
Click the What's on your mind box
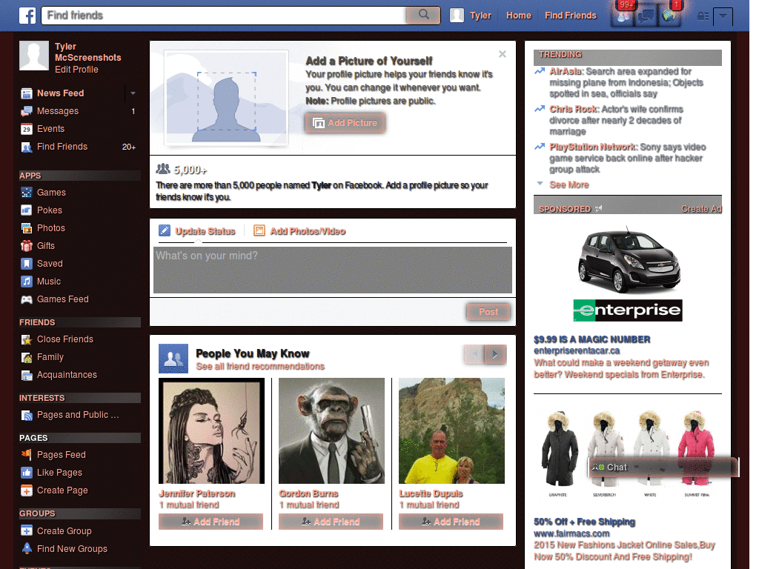(333, 270)
